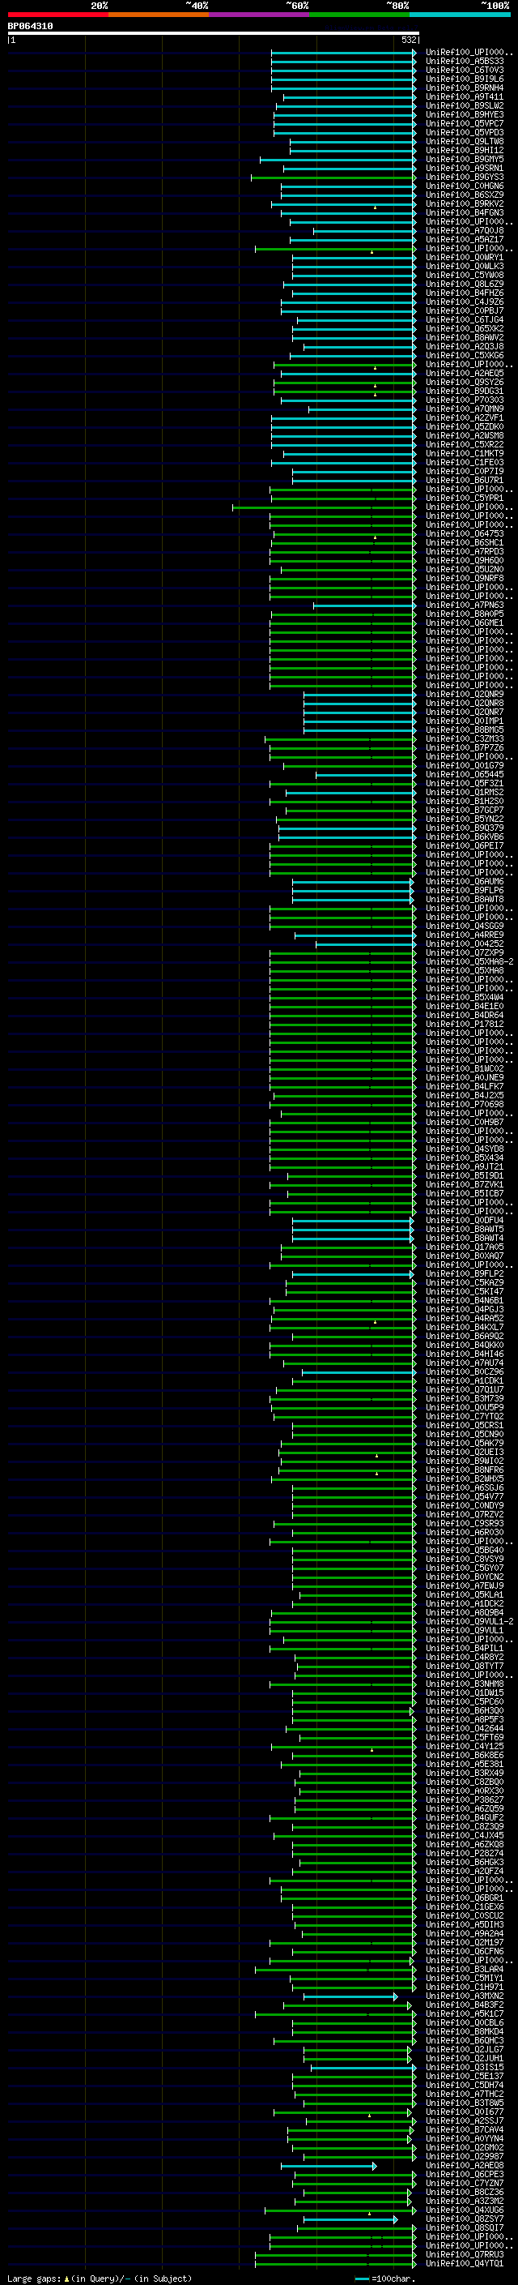Open the UniRef100_B9RNH4 hit
The width and height of the screenshot is (518, 2285).
465,88
